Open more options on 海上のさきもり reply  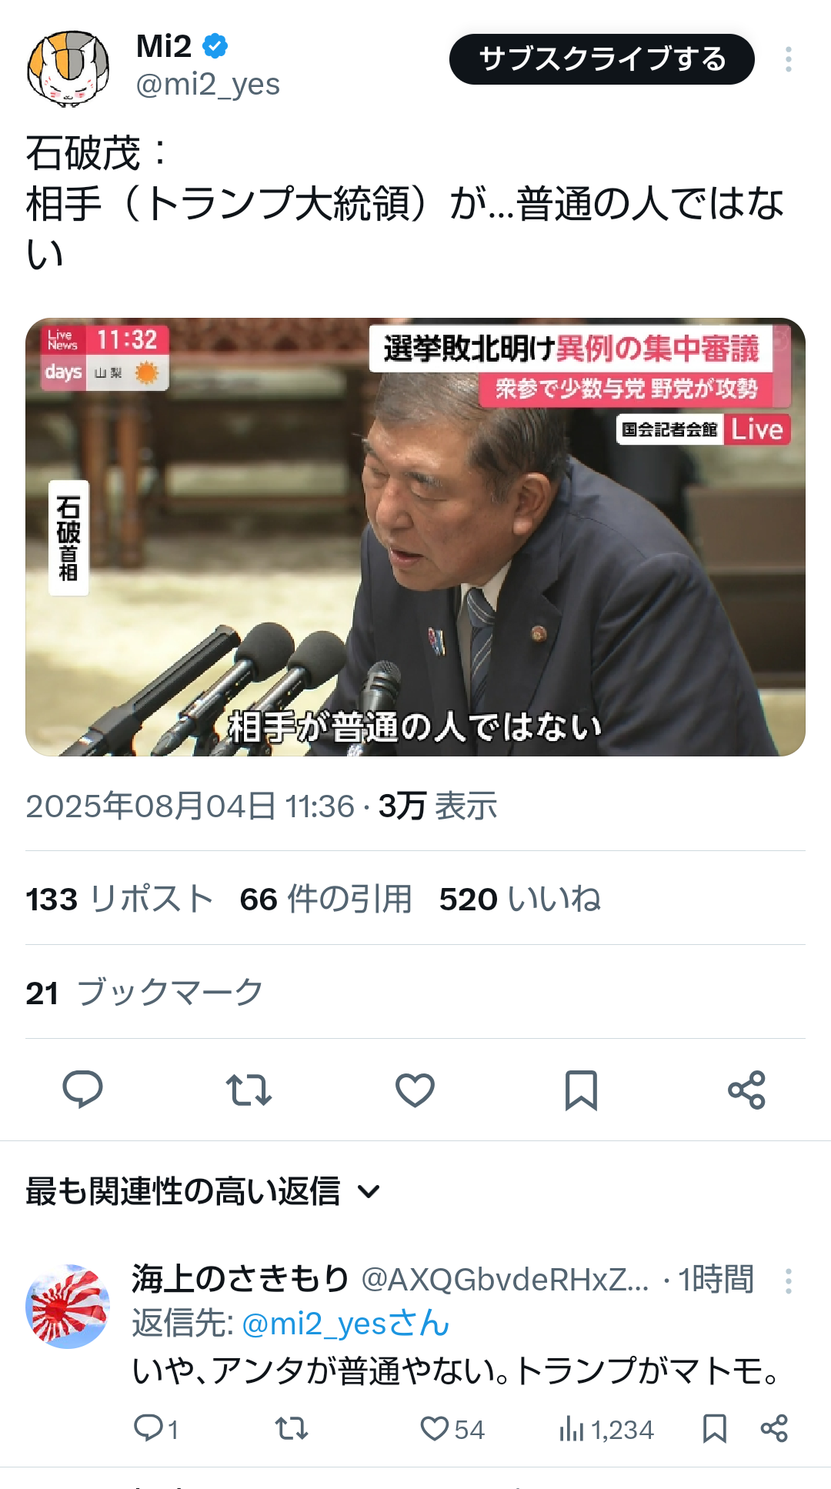tap(789, 1280)
